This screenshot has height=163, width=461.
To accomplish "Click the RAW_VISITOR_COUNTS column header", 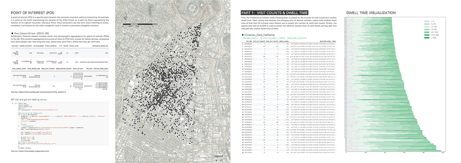I will (x=64, y=69).
